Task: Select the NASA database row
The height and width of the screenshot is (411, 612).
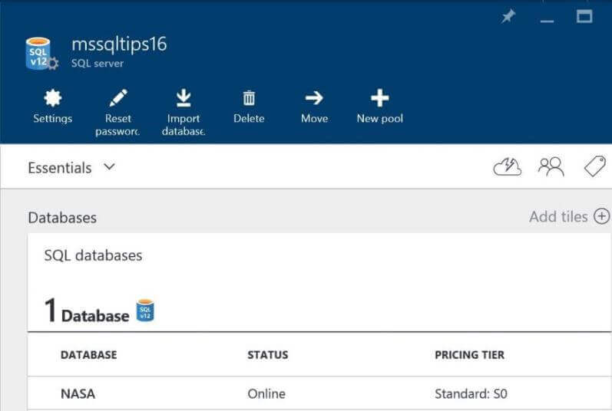Action: (x=319, y=393)
